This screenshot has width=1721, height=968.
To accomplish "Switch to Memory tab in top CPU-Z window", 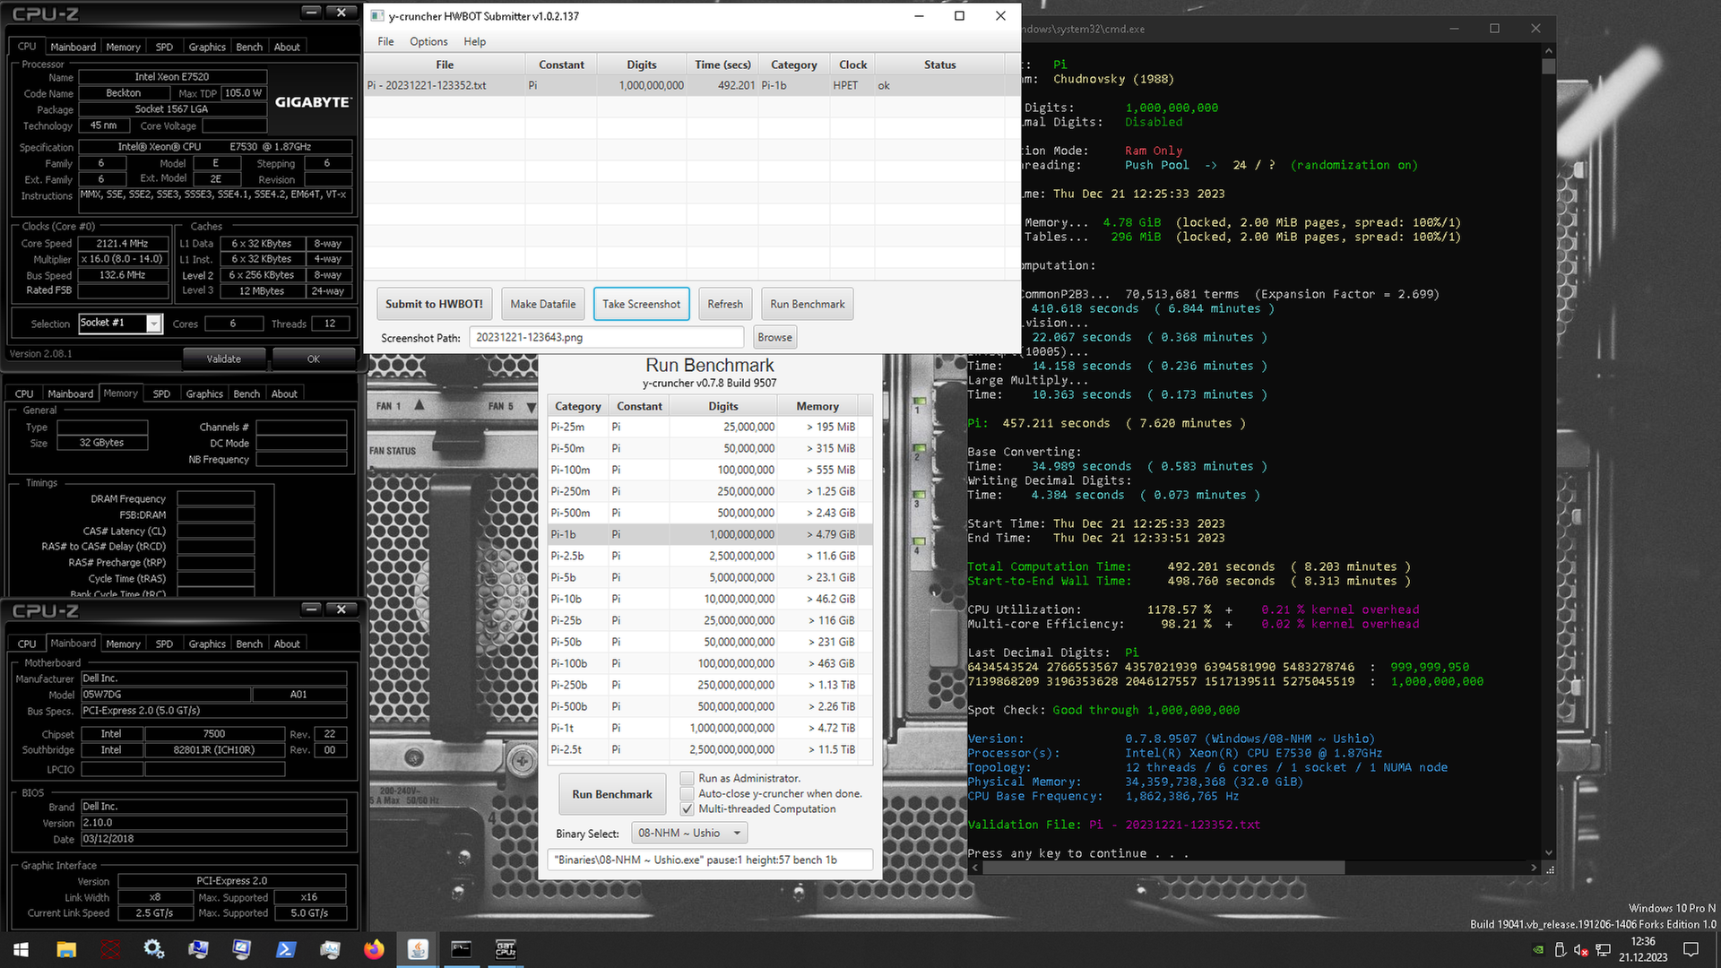I will pyautogui.click(x=123, y=47).
